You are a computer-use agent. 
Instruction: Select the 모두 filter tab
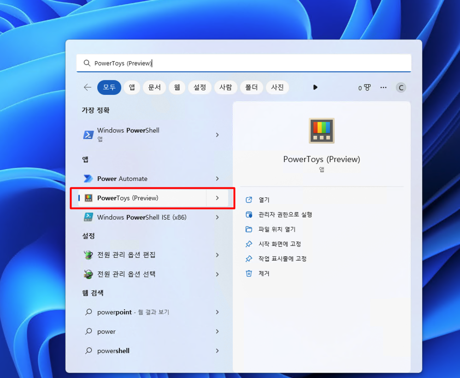click(109, 87)
